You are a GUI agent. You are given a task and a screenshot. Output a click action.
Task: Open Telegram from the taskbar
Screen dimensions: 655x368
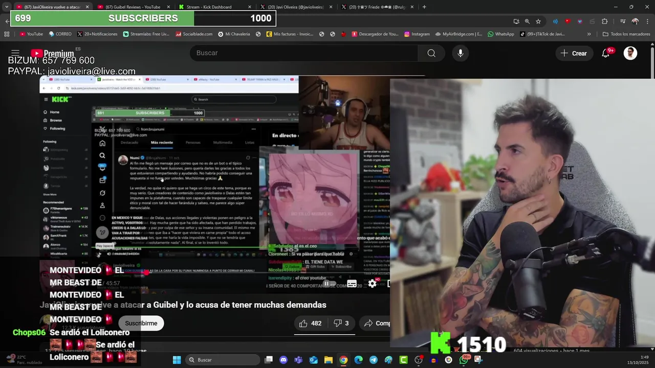[374, 360]
